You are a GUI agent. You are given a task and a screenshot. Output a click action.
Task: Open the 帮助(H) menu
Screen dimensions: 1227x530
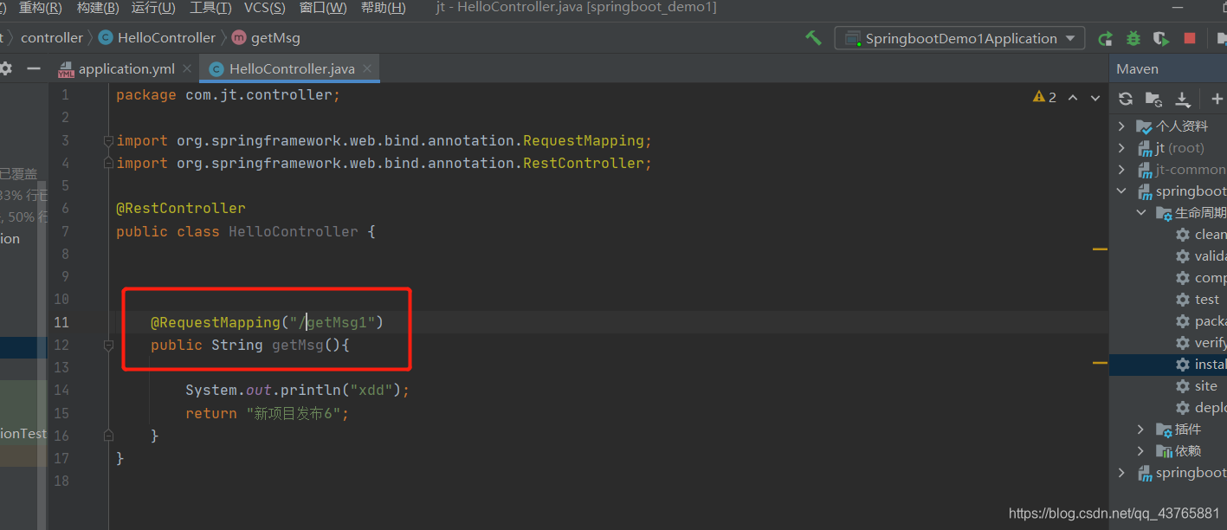[x=383, y=8]
